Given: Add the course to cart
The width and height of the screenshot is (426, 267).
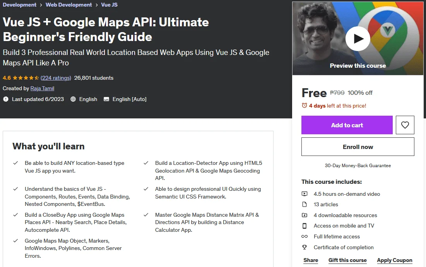Looking at the screenshot, I should pos(347,125).
